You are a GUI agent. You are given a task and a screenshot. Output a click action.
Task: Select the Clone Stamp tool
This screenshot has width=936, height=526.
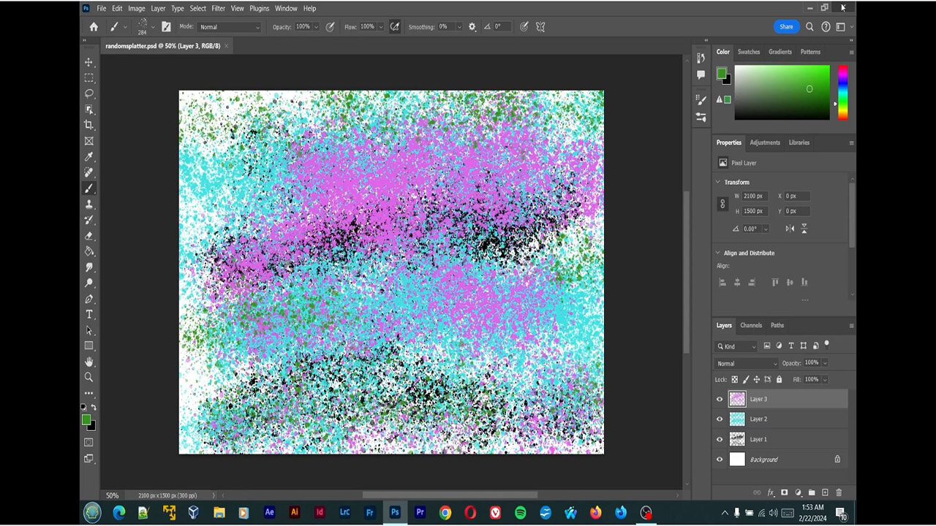[89, 204]
